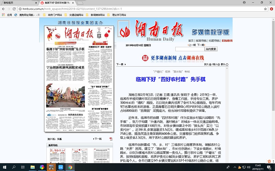
Task: Open a new browser tab
Action: (80, 3)
